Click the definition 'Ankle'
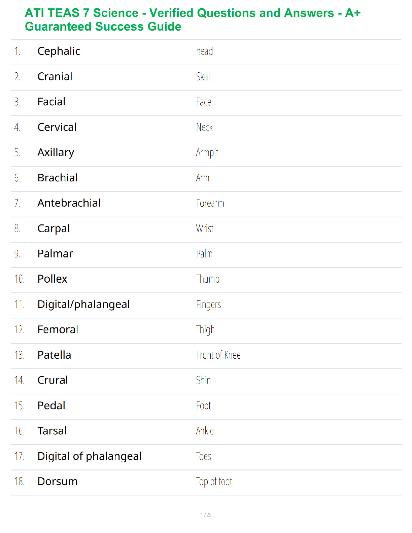 (x=205, y=431)
